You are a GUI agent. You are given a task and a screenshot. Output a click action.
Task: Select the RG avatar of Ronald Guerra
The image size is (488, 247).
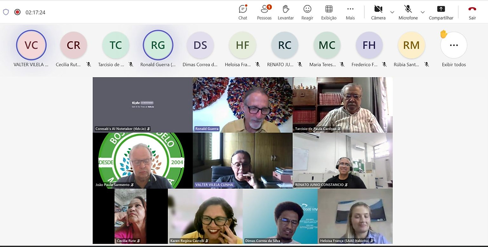(x=158, y=45)
